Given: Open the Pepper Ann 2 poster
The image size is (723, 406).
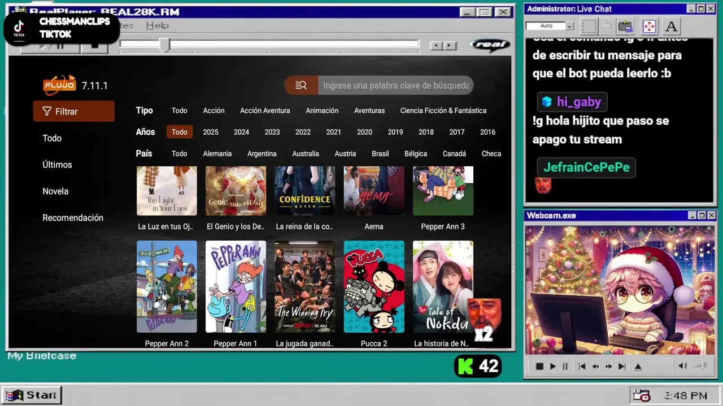Looking at the screenshot, I should pyautogui.click(x=167, y=286).
